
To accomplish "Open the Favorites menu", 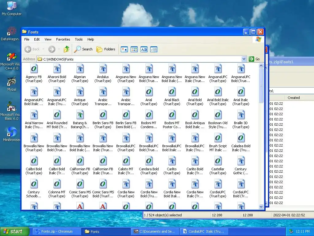I will point(63,39).
